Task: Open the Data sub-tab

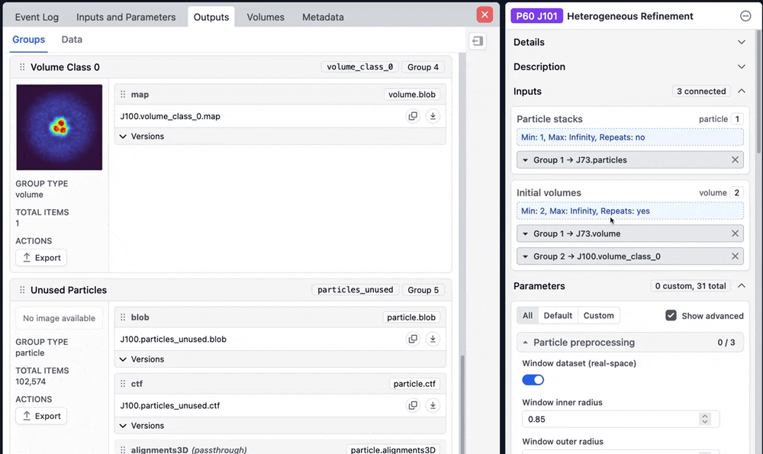Action: pos(72,40)
